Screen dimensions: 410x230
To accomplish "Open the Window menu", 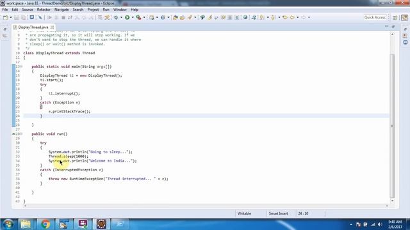I will (120, 10).
